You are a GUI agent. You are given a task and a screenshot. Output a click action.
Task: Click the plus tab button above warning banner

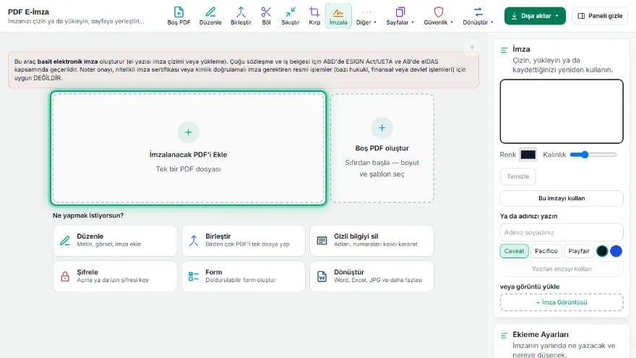click(472, 47)
